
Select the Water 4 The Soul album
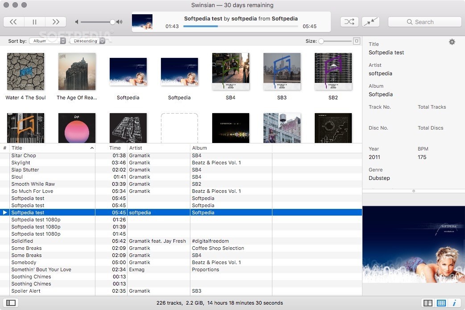point(25,72)
